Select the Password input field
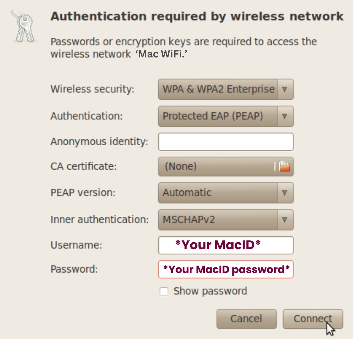Viewport: 354px width, 339px height. [226, 269]
